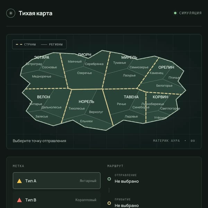Click the Семиозерье region label
This screenshot has width=208, height=208.
click(x=139, y=67)
